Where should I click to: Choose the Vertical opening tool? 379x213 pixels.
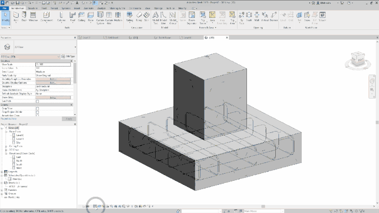pos(265,17)
